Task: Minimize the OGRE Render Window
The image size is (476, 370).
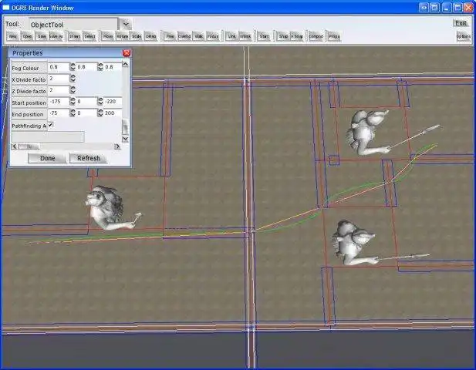Action: click(x=446, y=8)
